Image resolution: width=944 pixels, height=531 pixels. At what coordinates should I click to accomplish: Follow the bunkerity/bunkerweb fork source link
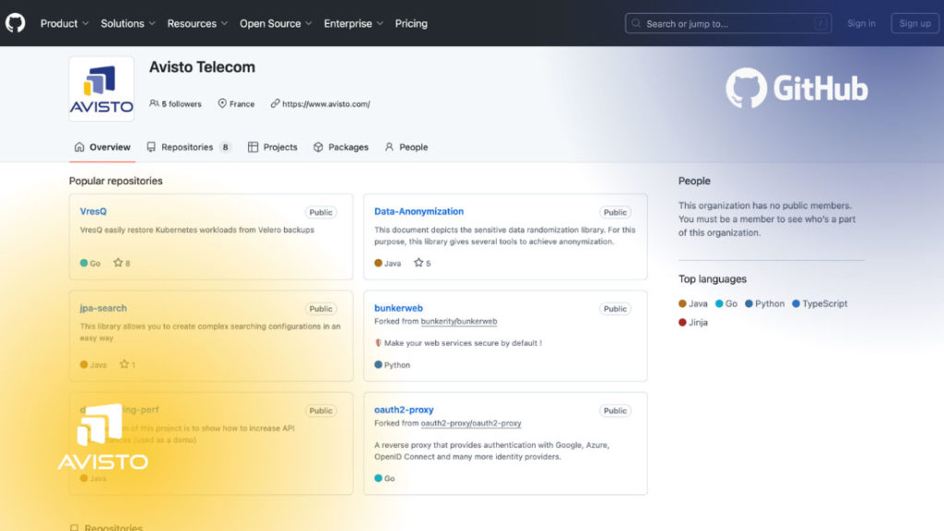tap(459, 321)
